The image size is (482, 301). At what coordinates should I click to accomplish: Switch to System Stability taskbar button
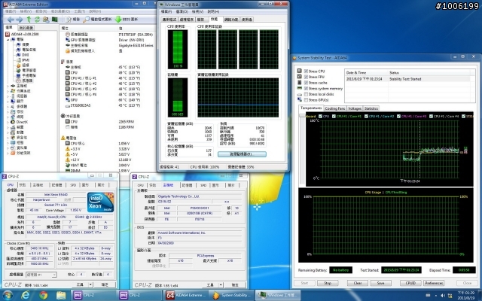pos(232,295)
